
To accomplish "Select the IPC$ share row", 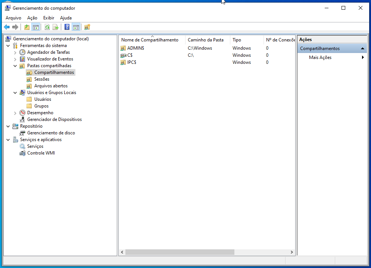I will coord(207,62).
